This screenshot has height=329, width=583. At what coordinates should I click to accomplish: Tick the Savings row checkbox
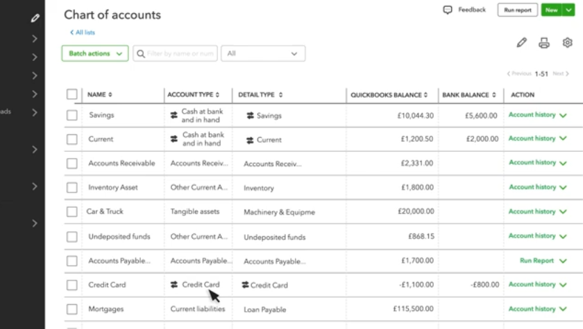pos(72,116)
